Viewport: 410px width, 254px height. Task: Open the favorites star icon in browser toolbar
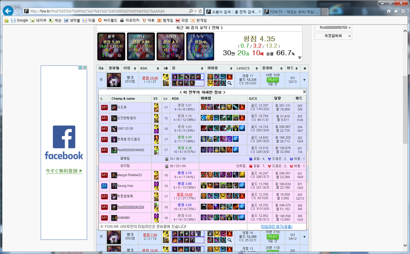pos(396,11)
